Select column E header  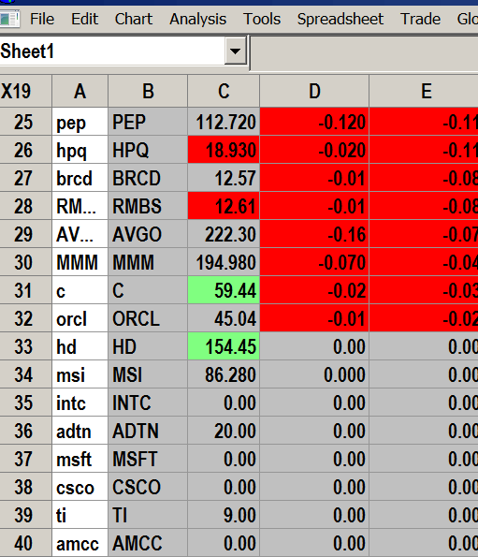[424, 92]
